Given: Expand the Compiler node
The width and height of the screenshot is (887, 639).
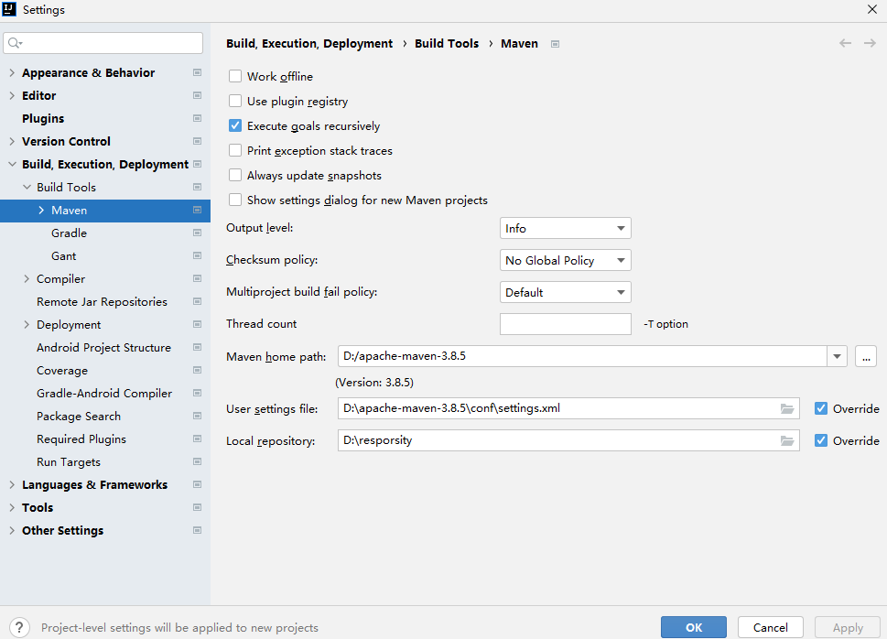Looking at the screenshot, I should click(x=27, y=278).
